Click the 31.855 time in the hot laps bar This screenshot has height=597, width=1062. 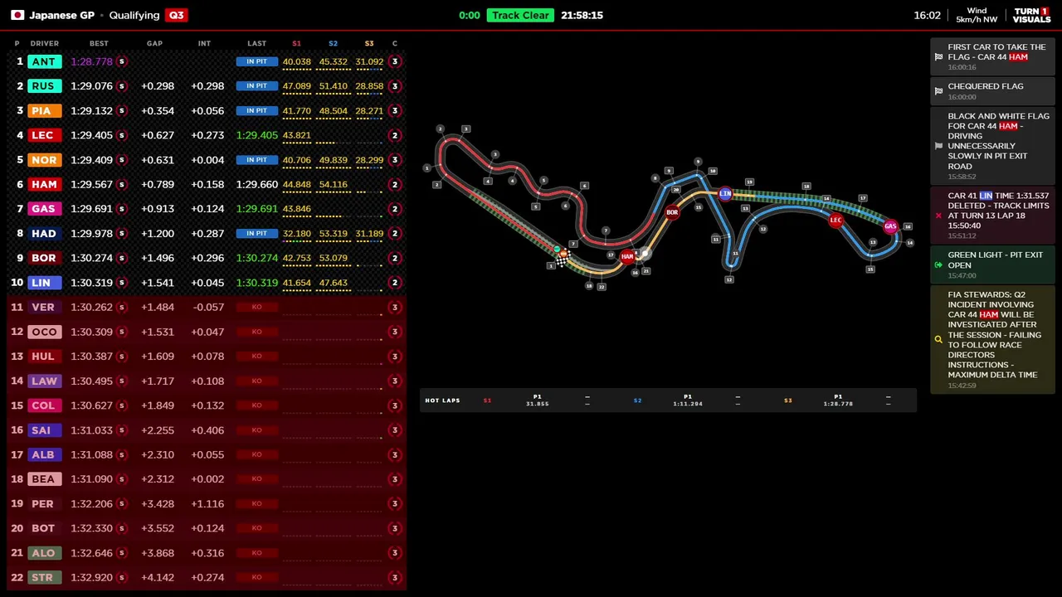point(537,404)
